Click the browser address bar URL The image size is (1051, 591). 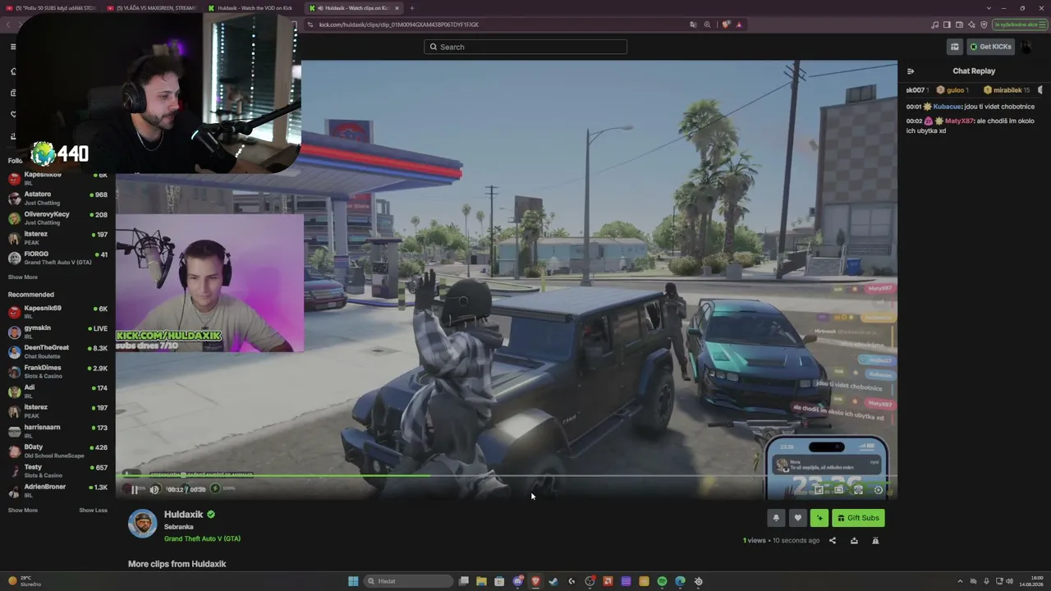pos(398,25)
